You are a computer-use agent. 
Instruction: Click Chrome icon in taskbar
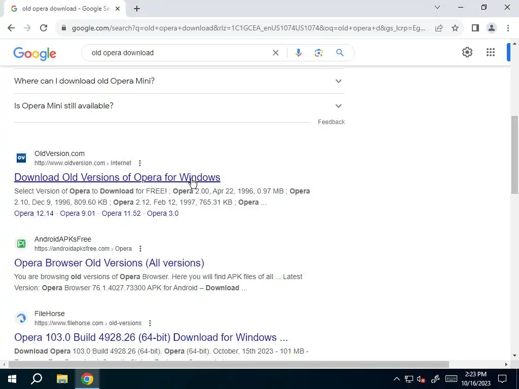pyautogui.click(x=87, y=379)
